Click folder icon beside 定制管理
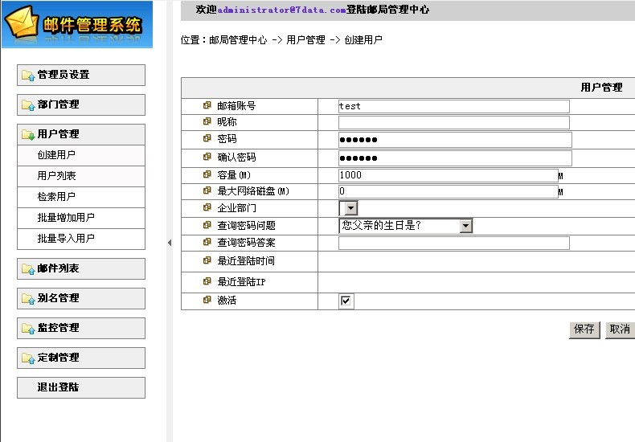The image size is (635, 442). tap(28, 358)
